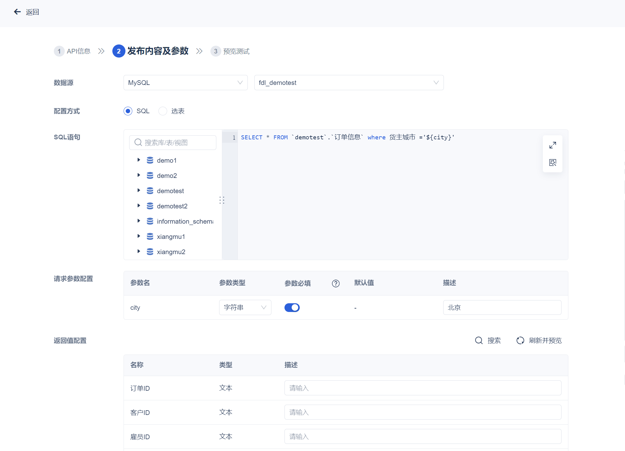Viewport: 625px width, 451px height.
Task: Select the 选表 radio option
Action: [163, 111]
